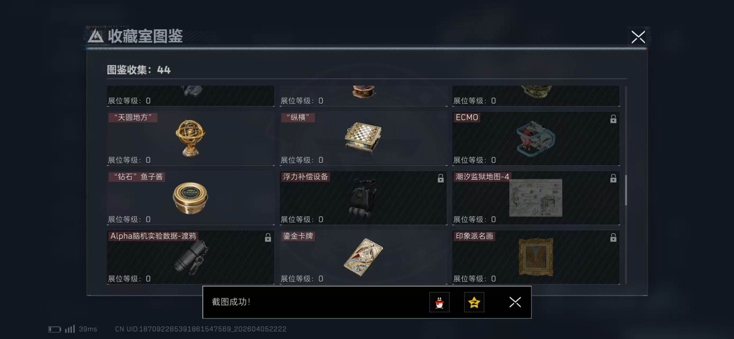Share screenshot via QQ penguin icon
This screenshot has height=339, width=734.
click(x=439, y=302)
